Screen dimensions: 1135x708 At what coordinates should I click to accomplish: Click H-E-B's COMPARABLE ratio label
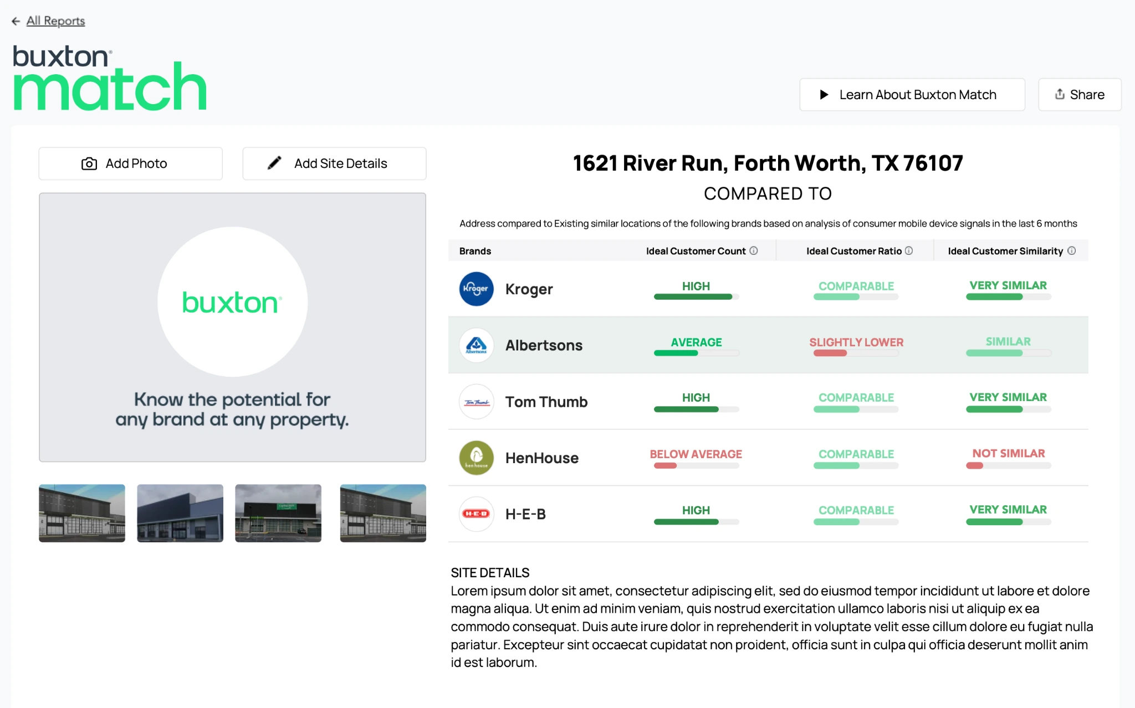pos(856,510)
